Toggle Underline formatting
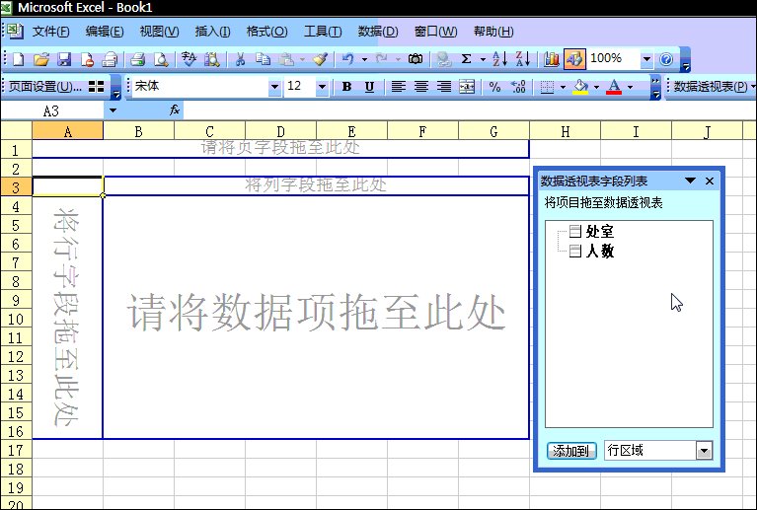757x510 pixels. [369, 87]
